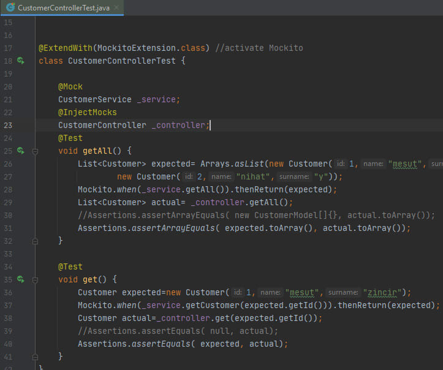Viewport: 443px width, 370px height.
Task: Click the _service field declaration
Action: click(x=156, y=99)
